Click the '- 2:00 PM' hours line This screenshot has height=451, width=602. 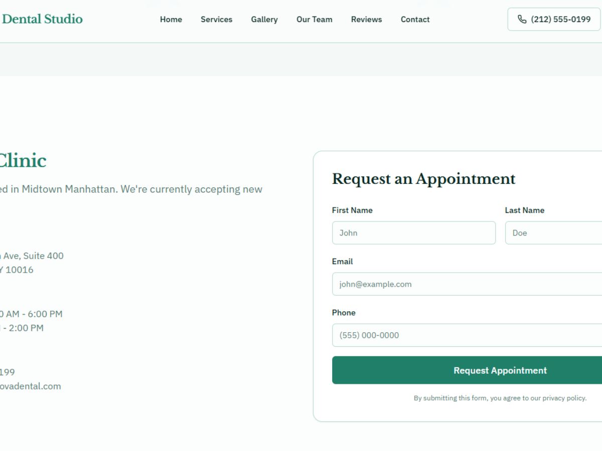click(x=22, y=328)
